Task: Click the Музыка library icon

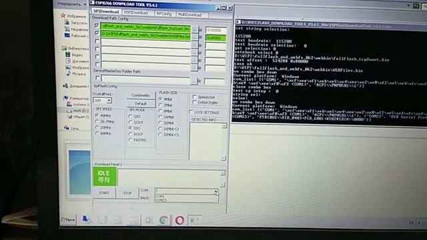Action: point(68,73)
